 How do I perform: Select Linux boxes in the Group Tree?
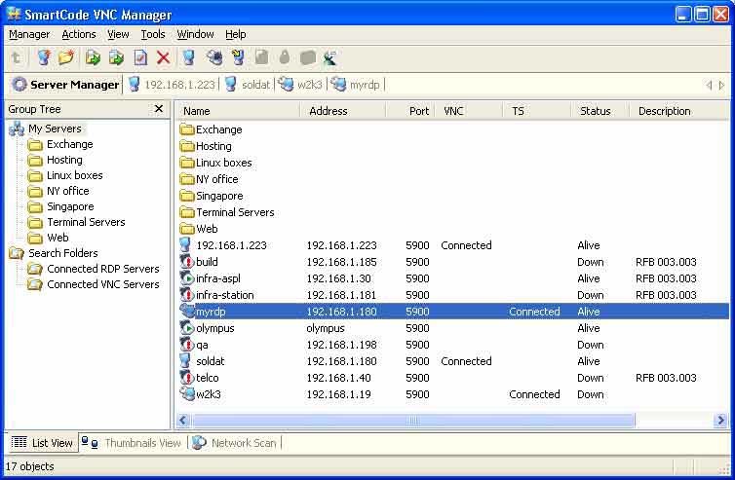(74, 175)
